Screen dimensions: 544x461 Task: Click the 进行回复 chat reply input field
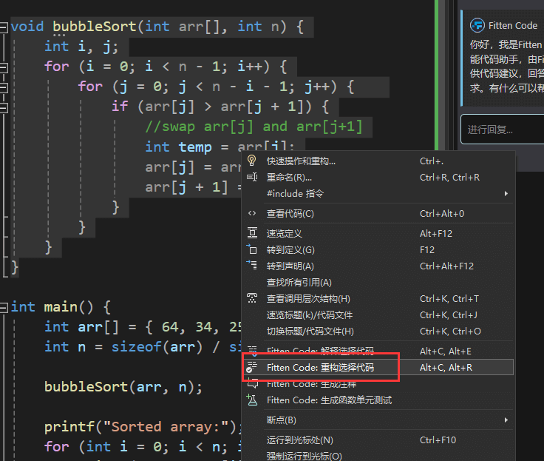[501, 129]
